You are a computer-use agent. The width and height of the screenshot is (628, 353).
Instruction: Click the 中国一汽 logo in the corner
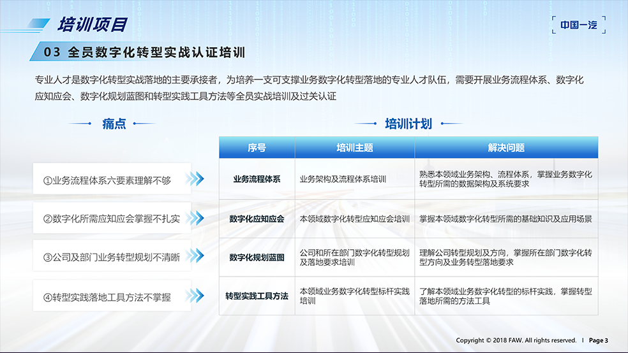point(579,25)
